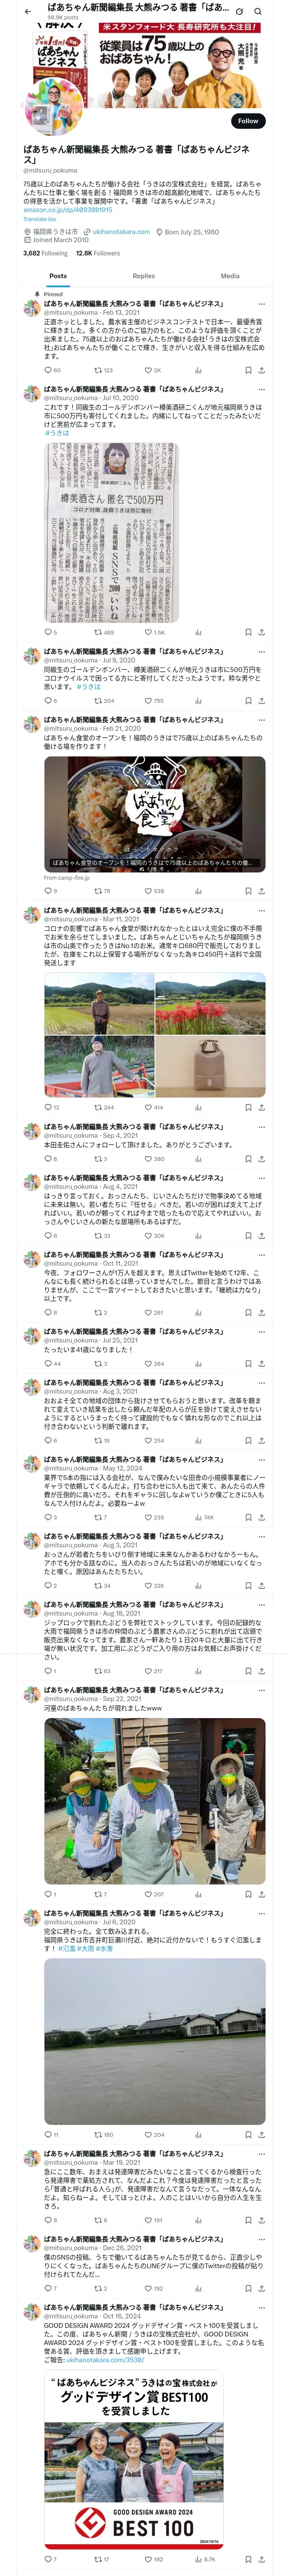Share the Mar 11, 2021 rice post
Screen dimensions: 289x2576
pos(261,1107)
